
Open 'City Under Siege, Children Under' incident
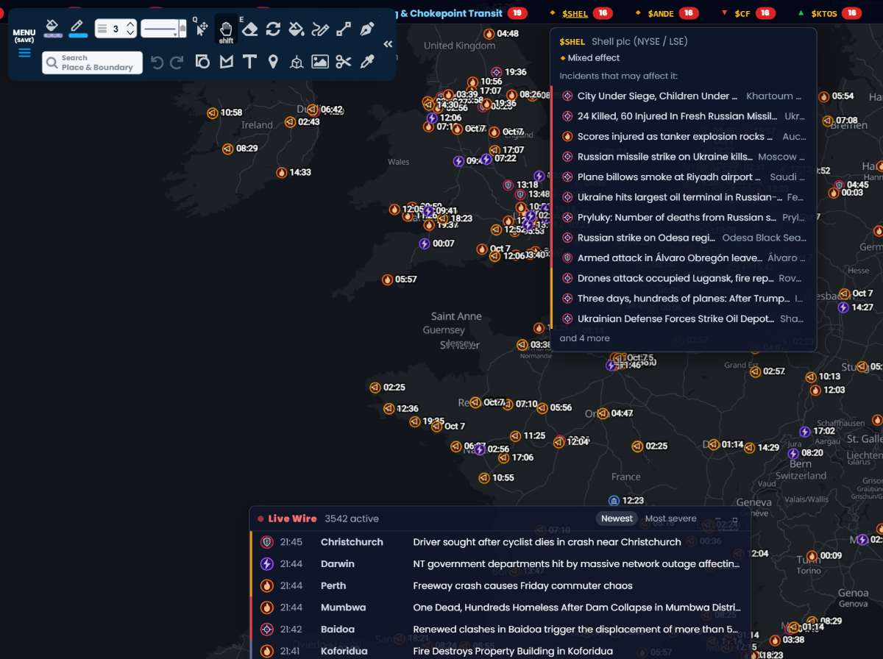683,96
